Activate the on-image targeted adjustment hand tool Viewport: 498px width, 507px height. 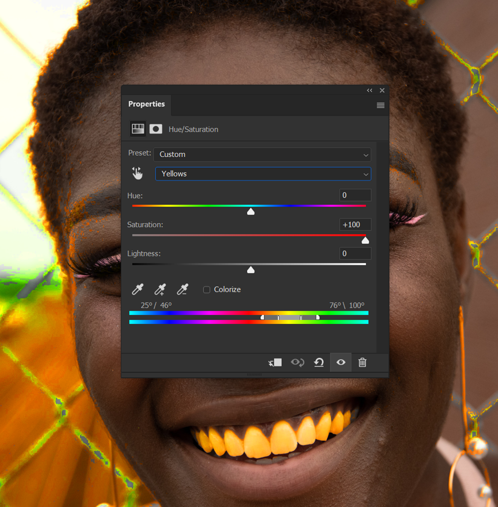pos(137,173)
